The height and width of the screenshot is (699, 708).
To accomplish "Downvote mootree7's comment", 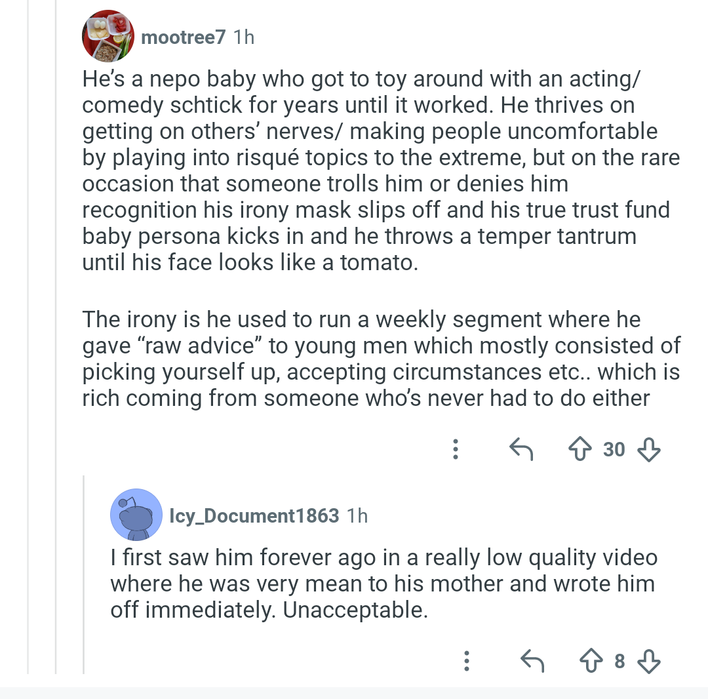I will (648, 449).
